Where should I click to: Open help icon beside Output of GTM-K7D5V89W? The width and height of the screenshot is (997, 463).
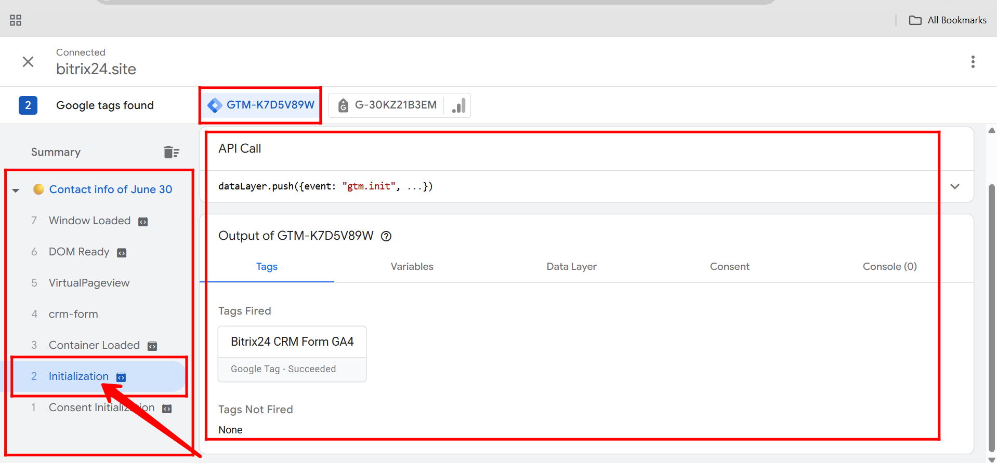coord(386,236)
